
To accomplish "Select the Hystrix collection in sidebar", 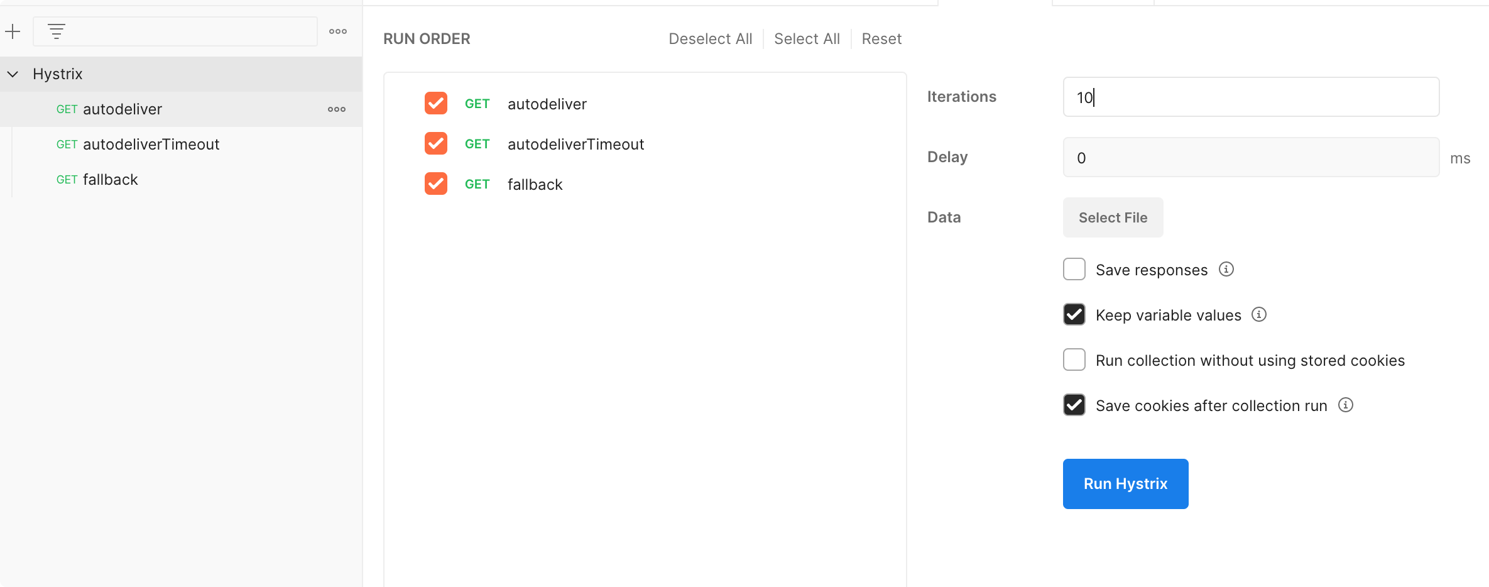I will (181, 74).
